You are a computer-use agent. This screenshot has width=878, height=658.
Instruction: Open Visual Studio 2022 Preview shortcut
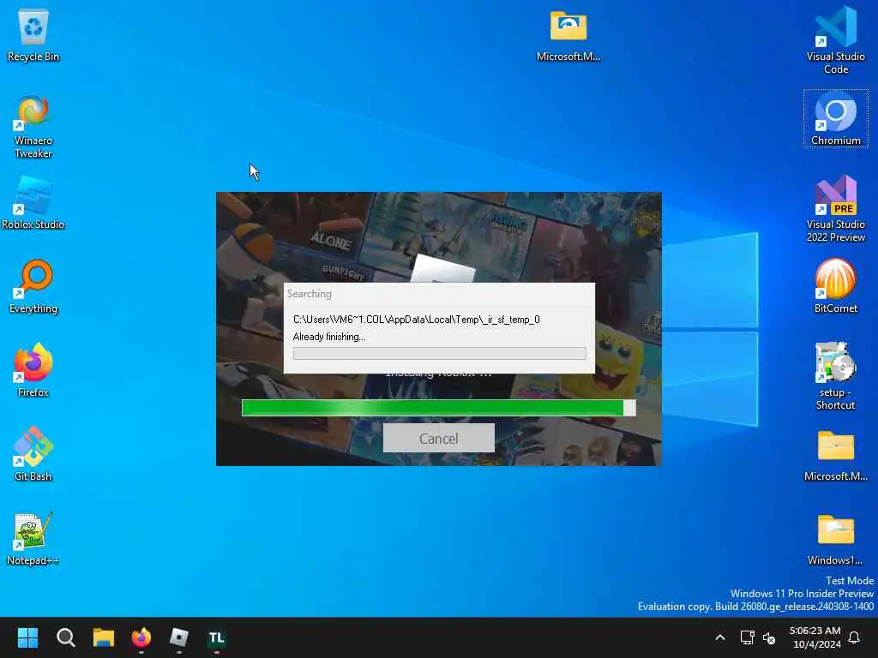[835, 208]
